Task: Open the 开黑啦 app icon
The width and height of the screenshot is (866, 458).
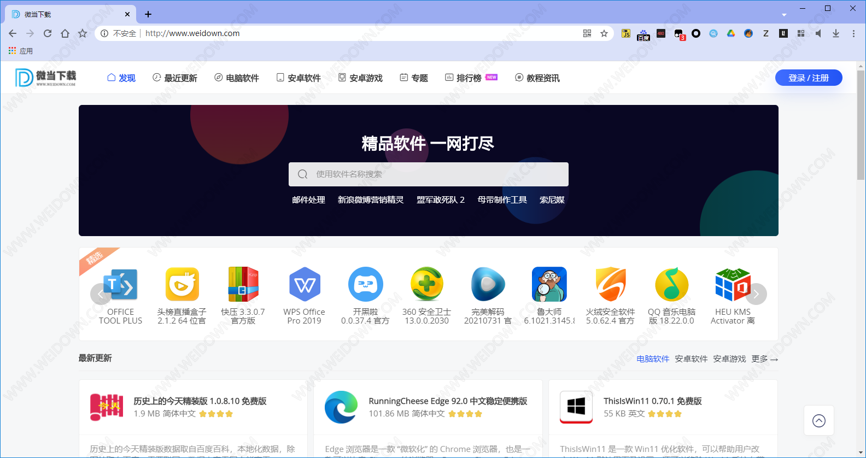Action: 366,284
